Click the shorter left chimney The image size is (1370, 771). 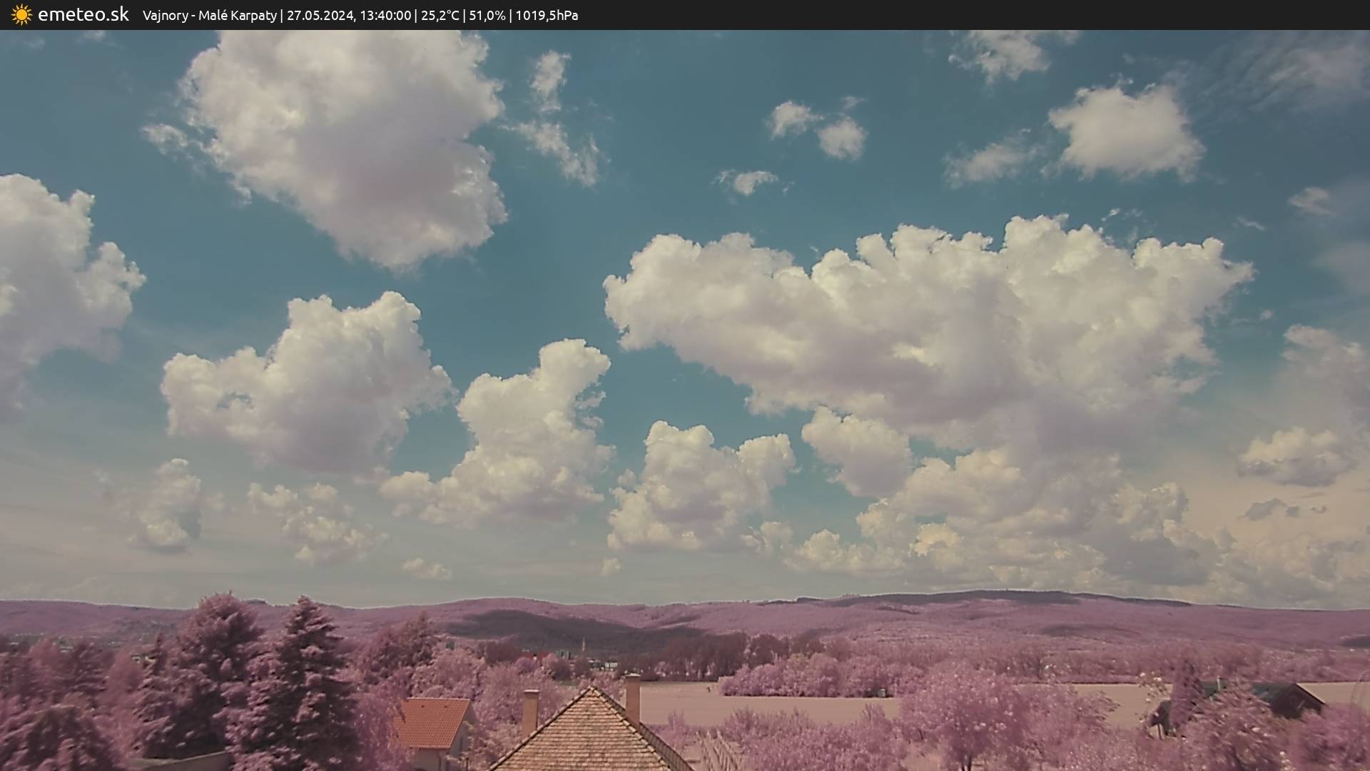point(530,710)
